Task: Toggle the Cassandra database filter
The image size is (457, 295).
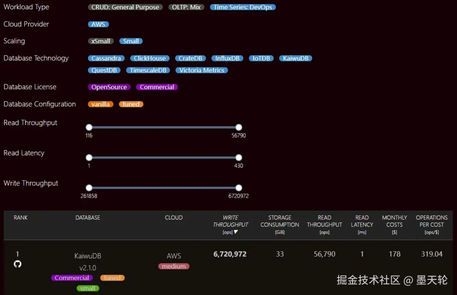Action: click(x=106, y=58)
